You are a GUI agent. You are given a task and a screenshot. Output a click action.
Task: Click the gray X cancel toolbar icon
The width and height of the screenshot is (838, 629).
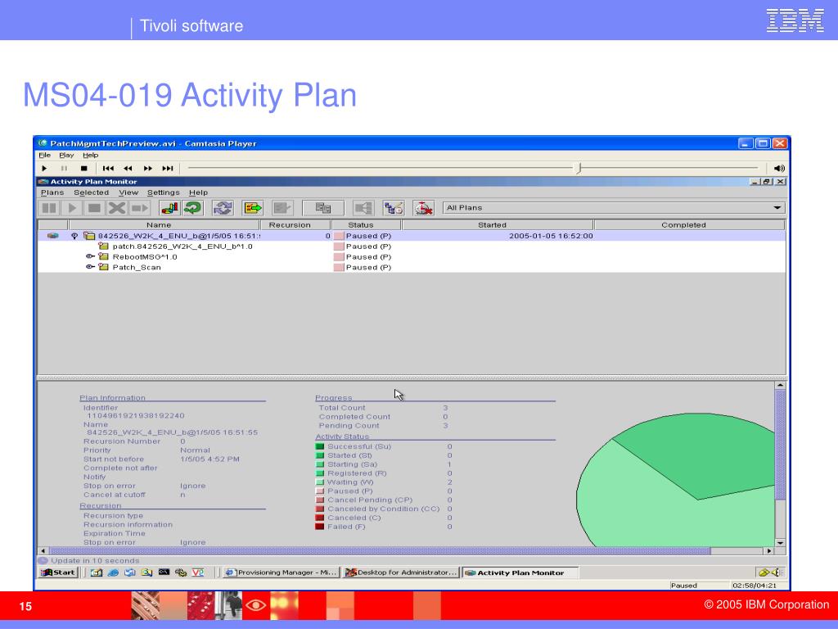point(117,208)
